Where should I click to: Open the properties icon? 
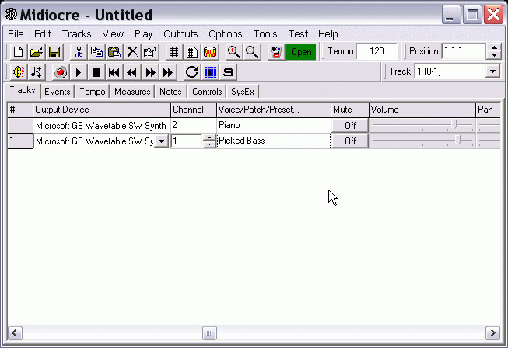point(150,52)
